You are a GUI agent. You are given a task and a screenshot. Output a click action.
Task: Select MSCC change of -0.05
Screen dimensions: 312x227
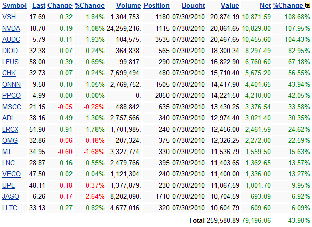65,107
